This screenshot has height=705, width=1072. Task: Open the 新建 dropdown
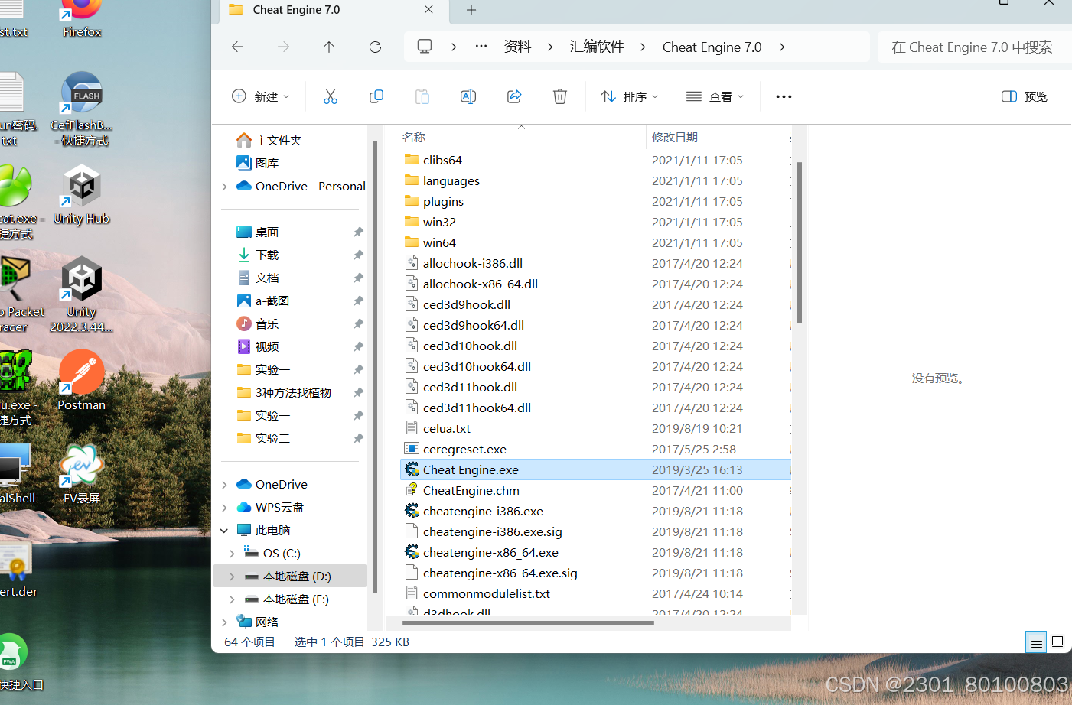click(x=261, y=96)
